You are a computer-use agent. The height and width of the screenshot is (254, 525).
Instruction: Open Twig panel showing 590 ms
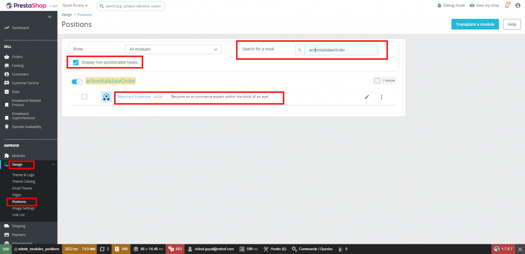249,249
